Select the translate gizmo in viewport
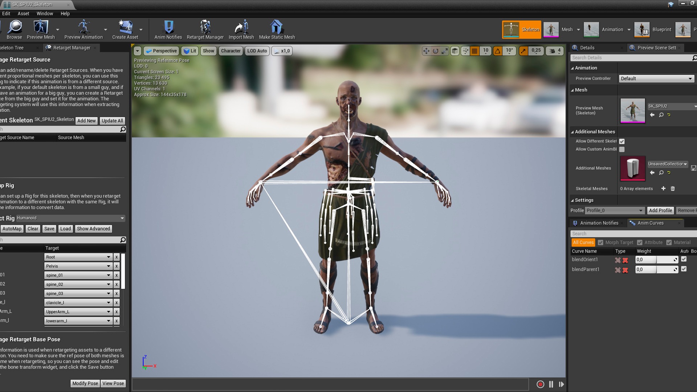 click(426, 51)
